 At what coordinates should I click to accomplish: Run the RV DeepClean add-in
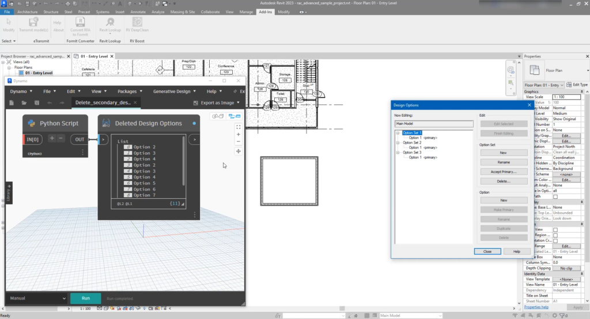137,25
